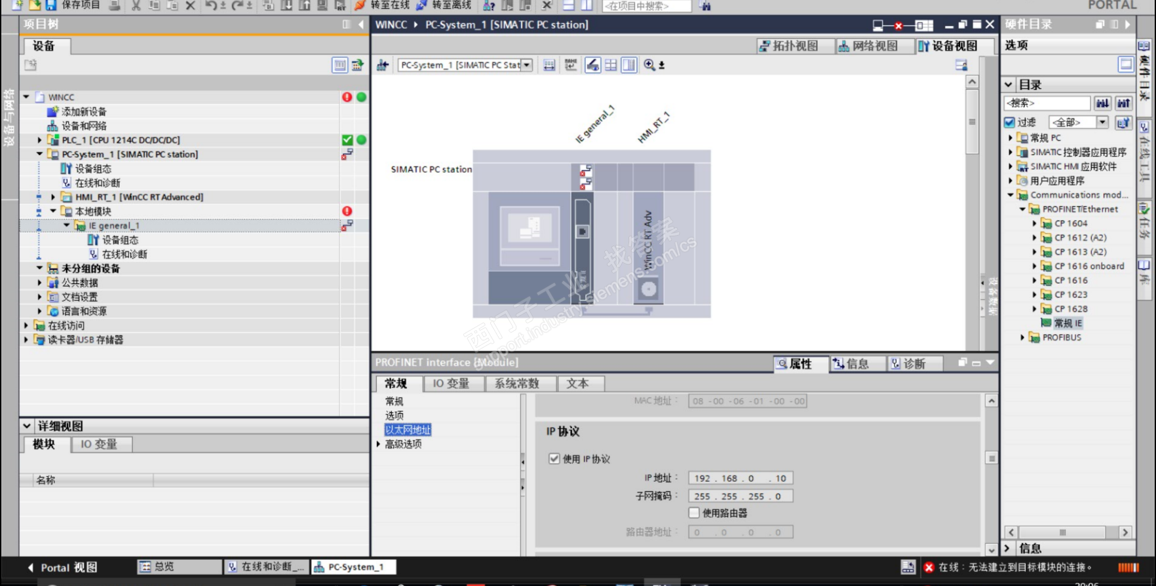Image resolution: width=1156 pixels, height=586 pixels.
Task: Open the 全部 filter profile dropdown
Action: click(x=1102, y=122)
